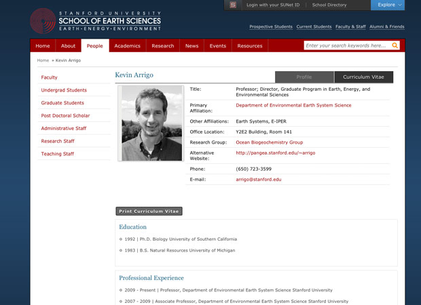Open the Academics menu
The image size is (421, 305).
[127, 46]
